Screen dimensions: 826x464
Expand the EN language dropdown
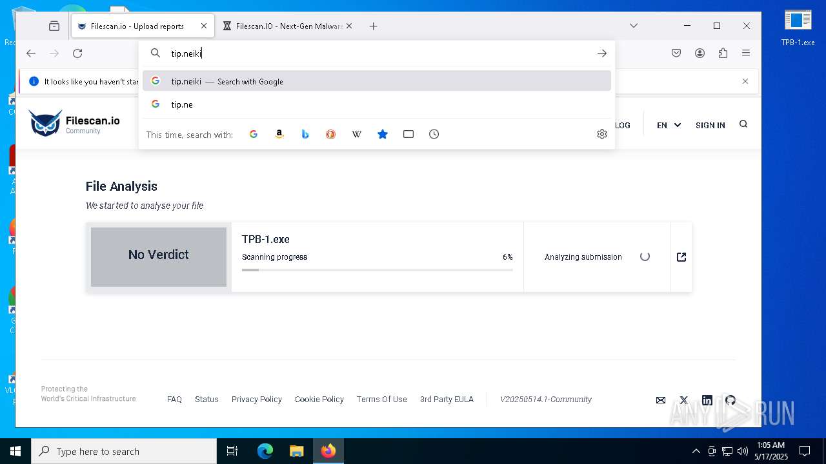point(669,125)
